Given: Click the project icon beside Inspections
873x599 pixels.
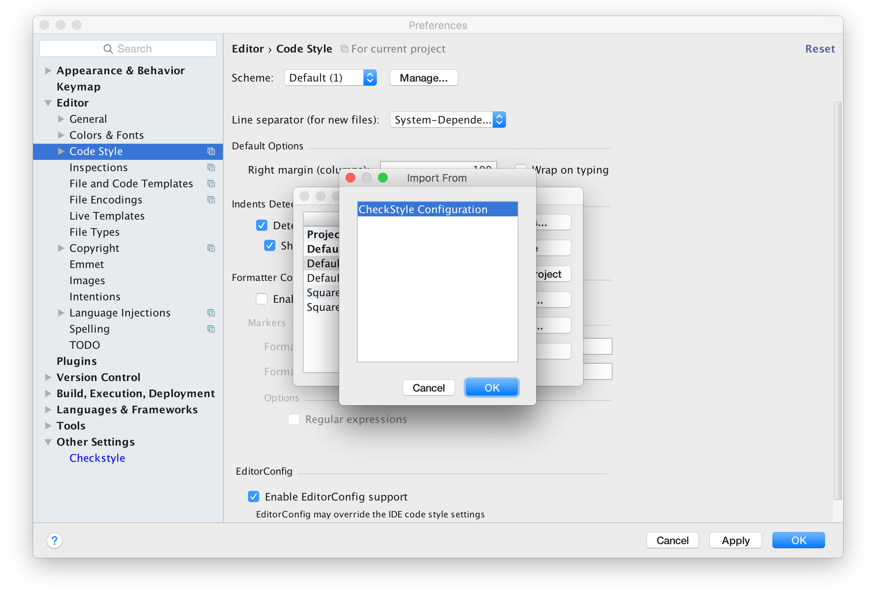Looking at the screenshot, I should (x=211, y=168).
